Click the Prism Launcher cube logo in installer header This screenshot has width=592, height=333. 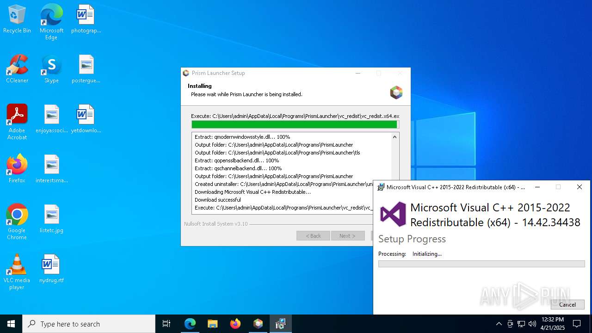click(x=396, y=92)
